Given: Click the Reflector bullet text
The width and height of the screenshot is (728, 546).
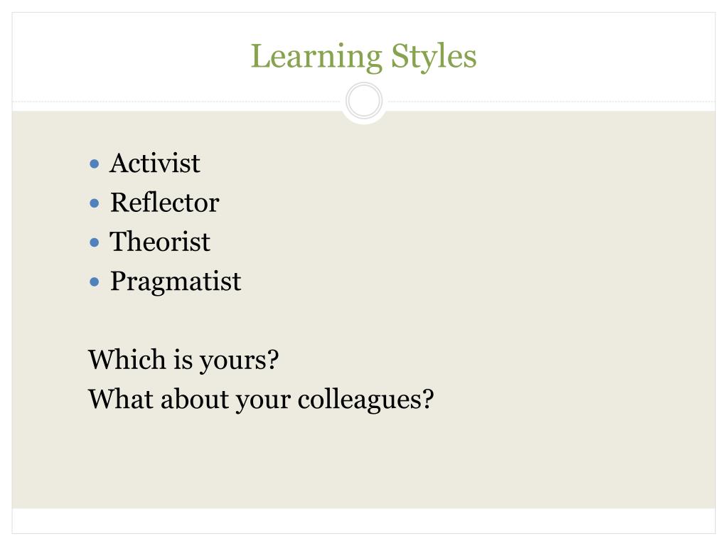Looking at the screenshot, I should (x=165, y=203).
